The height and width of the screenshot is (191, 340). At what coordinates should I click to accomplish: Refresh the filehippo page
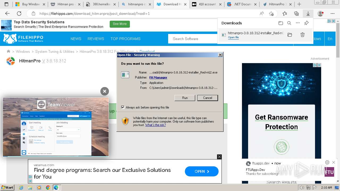click(19, 14)
